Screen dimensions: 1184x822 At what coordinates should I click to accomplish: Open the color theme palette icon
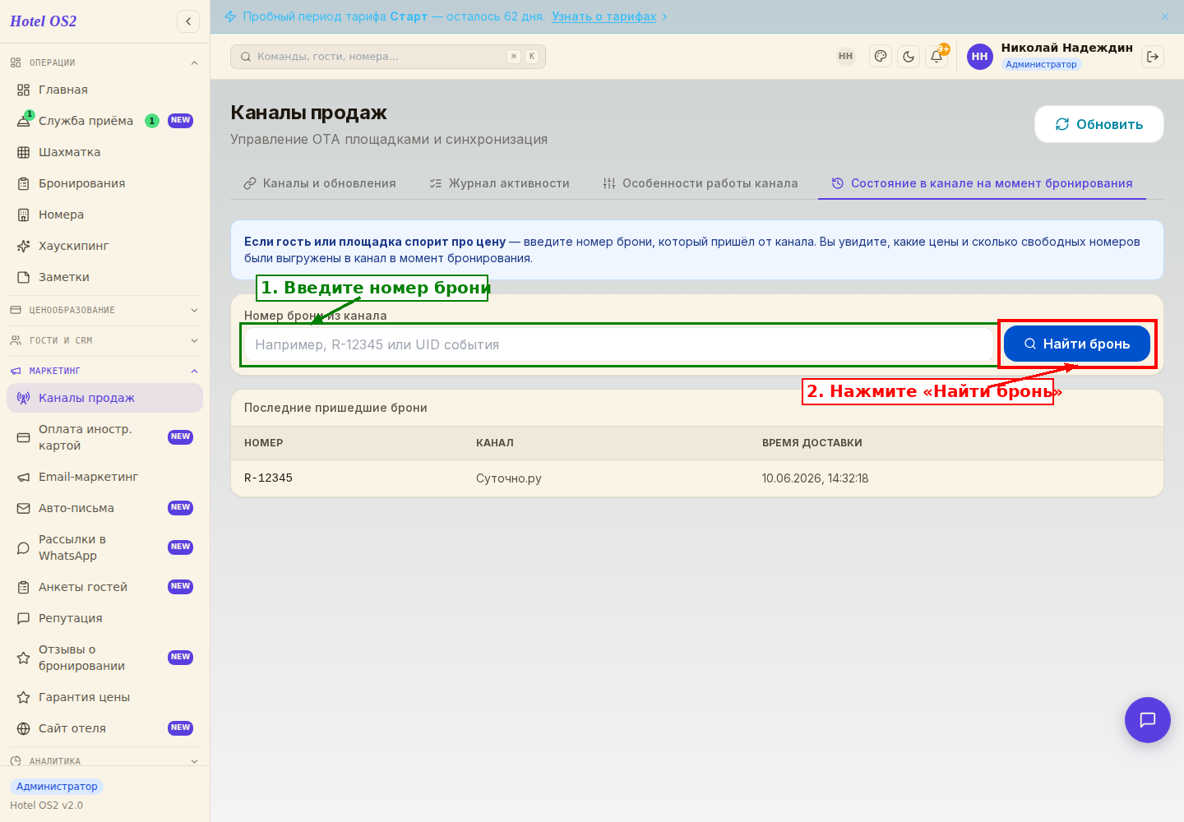[881, 57]
